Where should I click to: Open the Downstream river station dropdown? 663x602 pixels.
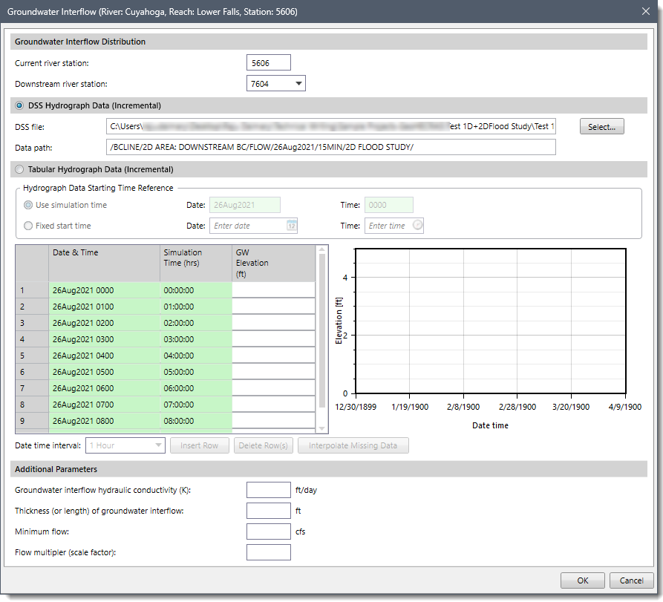pos(298,83)
